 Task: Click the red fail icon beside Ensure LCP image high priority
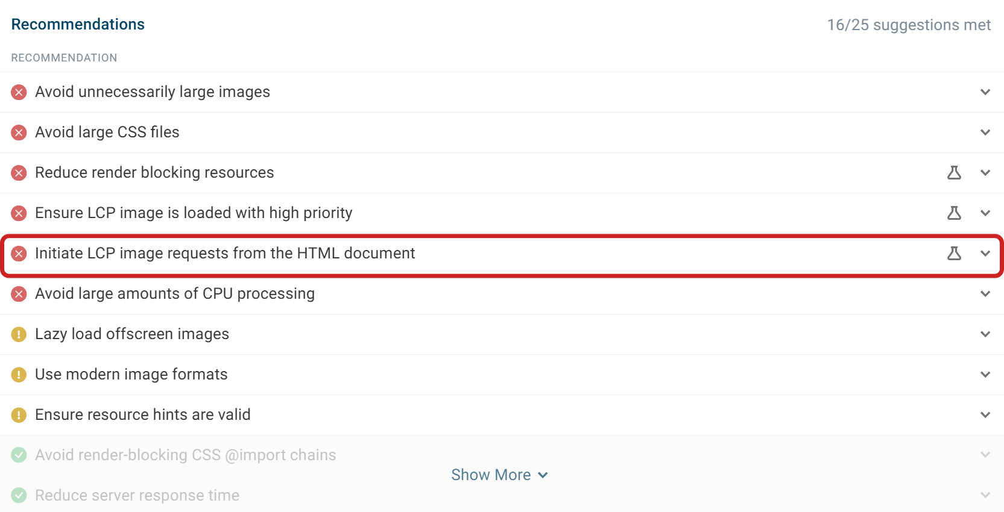(x=19, y=213)
